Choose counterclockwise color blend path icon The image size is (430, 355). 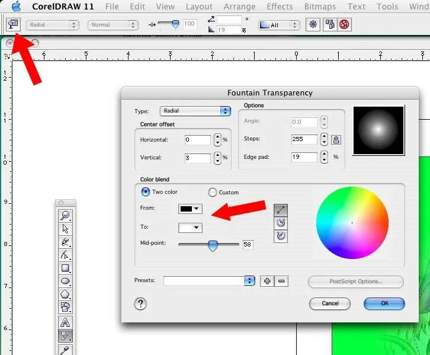click(x=281, y=223)
